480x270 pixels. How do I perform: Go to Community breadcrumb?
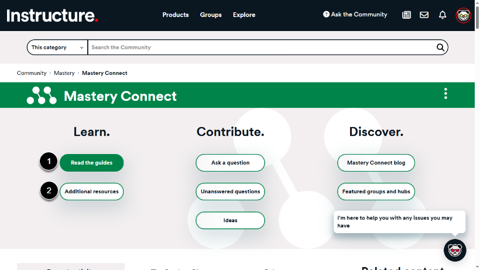(32, 73)
